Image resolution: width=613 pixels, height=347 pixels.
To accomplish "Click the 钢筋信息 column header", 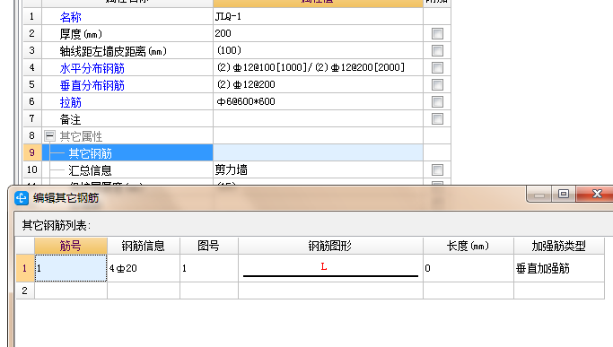I will click(144, 246).
